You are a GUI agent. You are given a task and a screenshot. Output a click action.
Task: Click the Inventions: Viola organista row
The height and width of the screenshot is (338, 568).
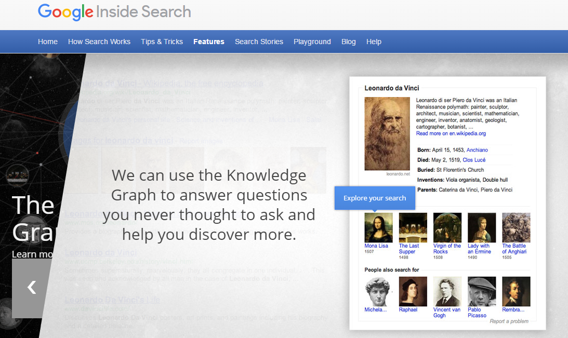coord(462,180)
